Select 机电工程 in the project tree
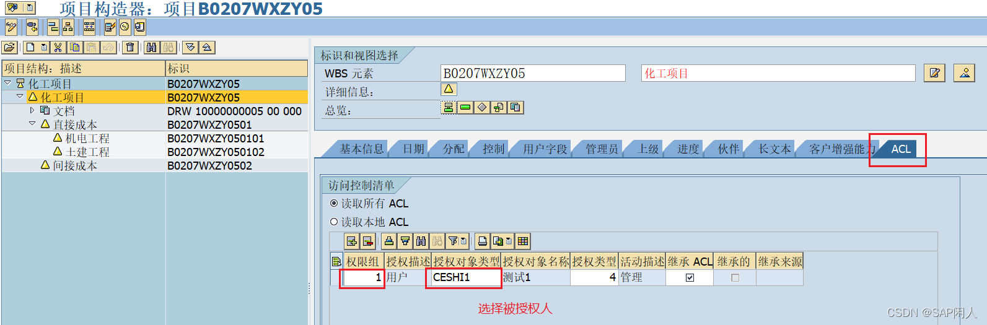987x325 pixels. (87, 138)
